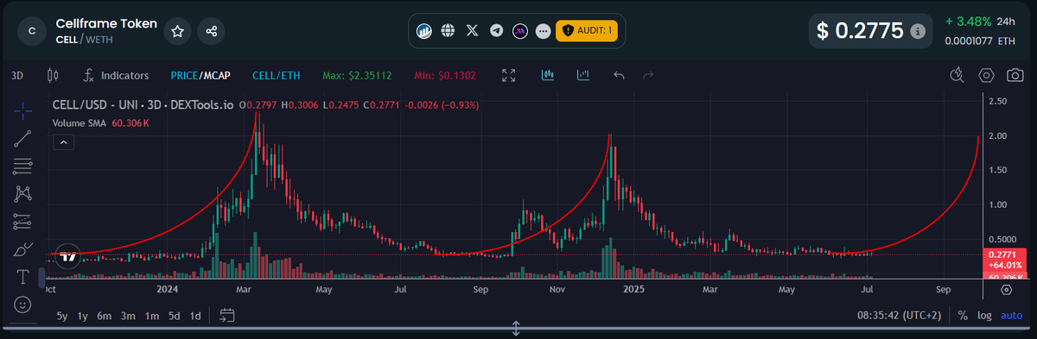Image resolution: width=1037 pixels, height=339 pixels.
Task: Click the $ 0.2775 price display
Action: [861, 31]
